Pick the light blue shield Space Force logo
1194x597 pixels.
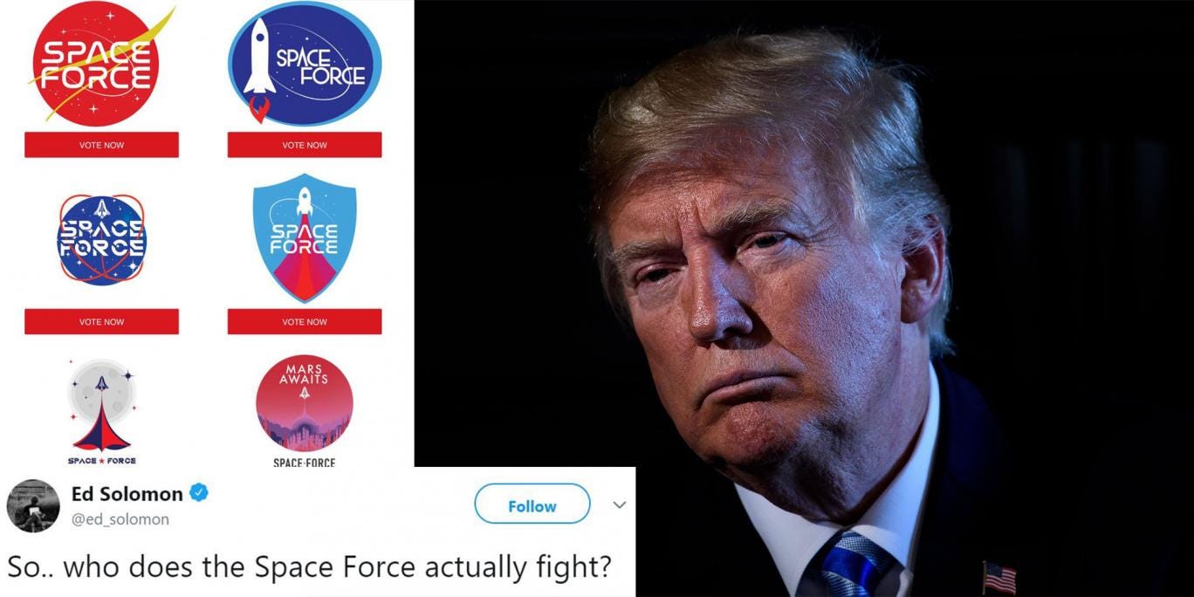pos(305,237)
